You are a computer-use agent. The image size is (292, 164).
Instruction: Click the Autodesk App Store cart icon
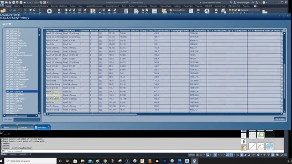click(x=253, y=2)
